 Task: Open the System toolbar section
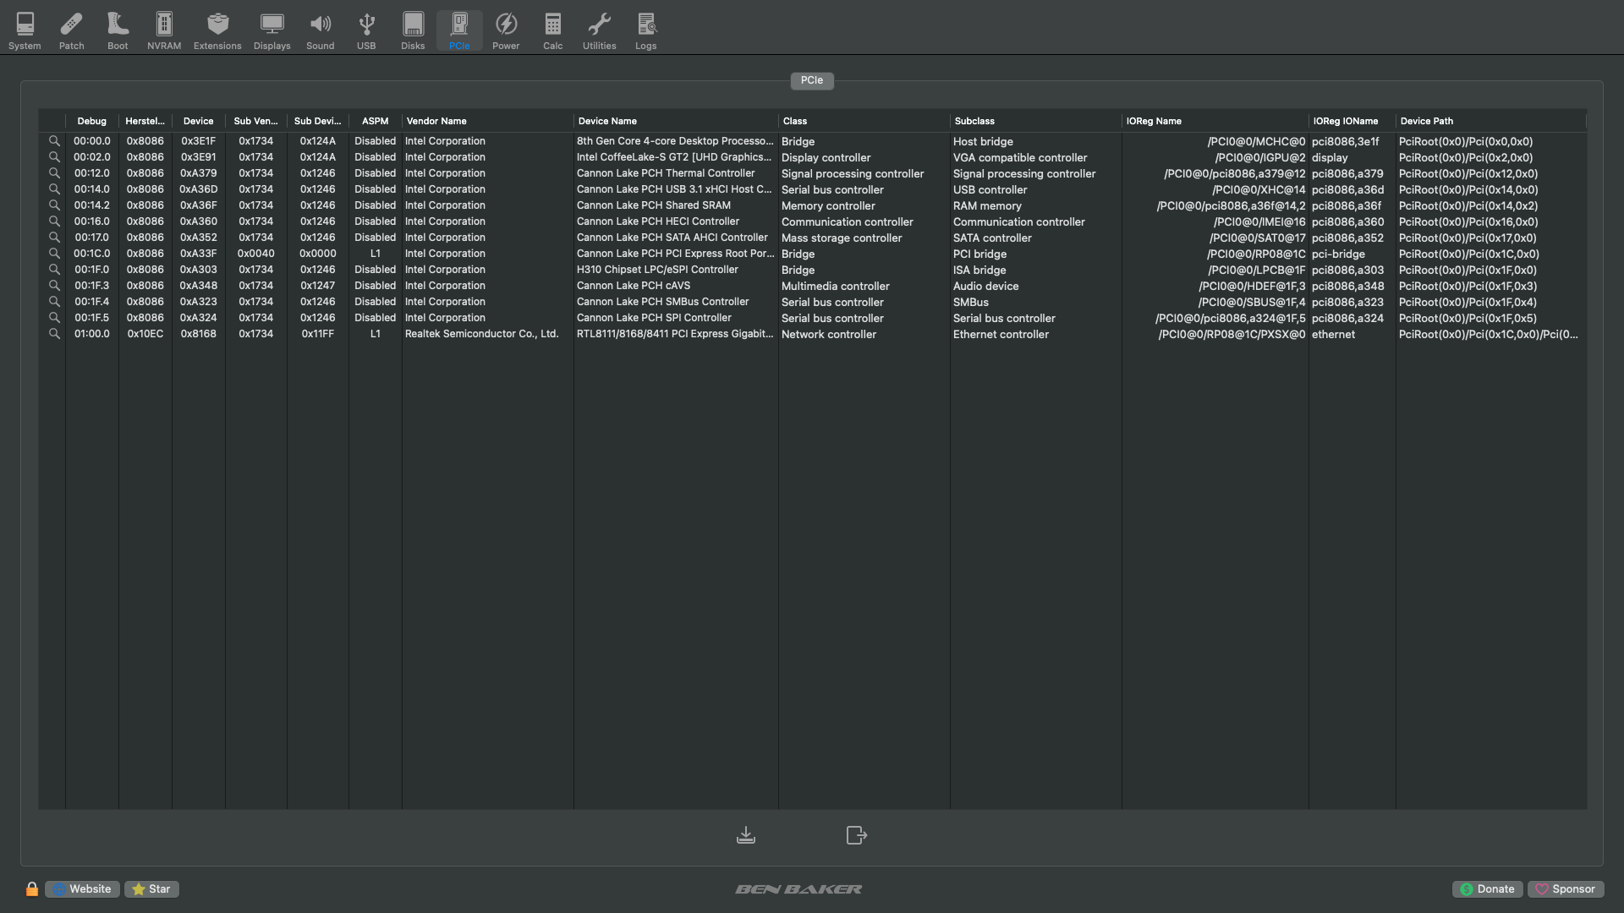click(x=25, y=31)
